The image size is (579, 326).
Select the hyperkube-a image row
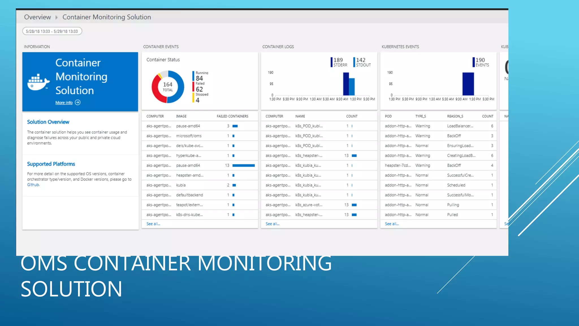coord(200,156)
